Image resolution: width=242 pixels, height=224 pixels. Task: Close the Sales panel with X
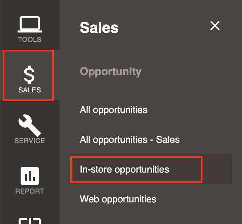(x=215, y=26)
